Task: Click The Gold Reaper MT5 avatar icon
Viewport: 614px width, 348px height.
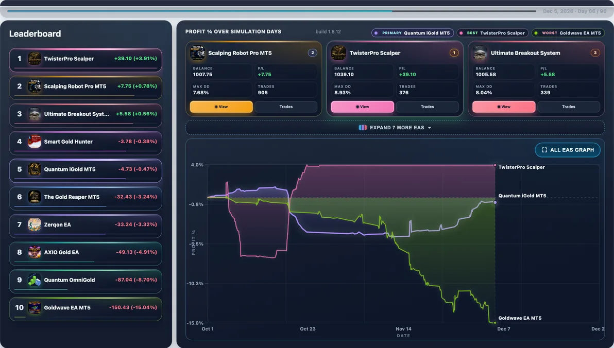Action: click(35, 197)
